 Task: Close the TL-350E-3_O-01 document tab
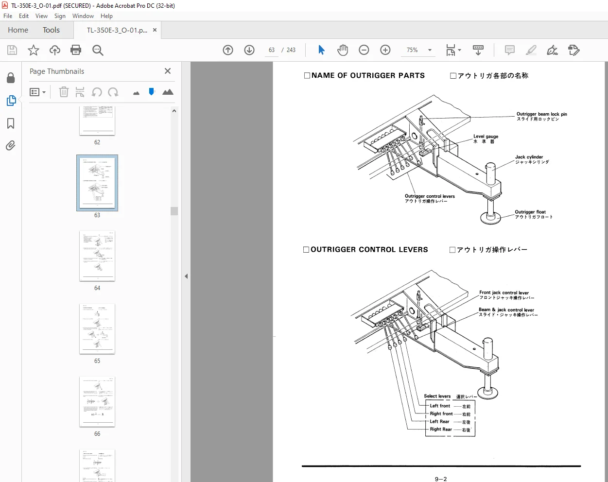click(155, 30)
